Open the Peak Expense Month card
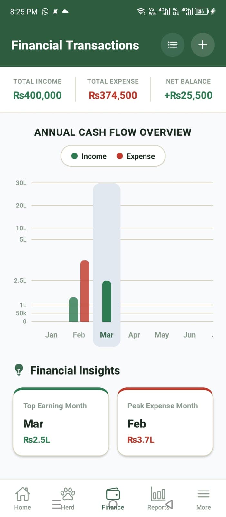Viewport: 226px width, 517px height. coord(165,422)
